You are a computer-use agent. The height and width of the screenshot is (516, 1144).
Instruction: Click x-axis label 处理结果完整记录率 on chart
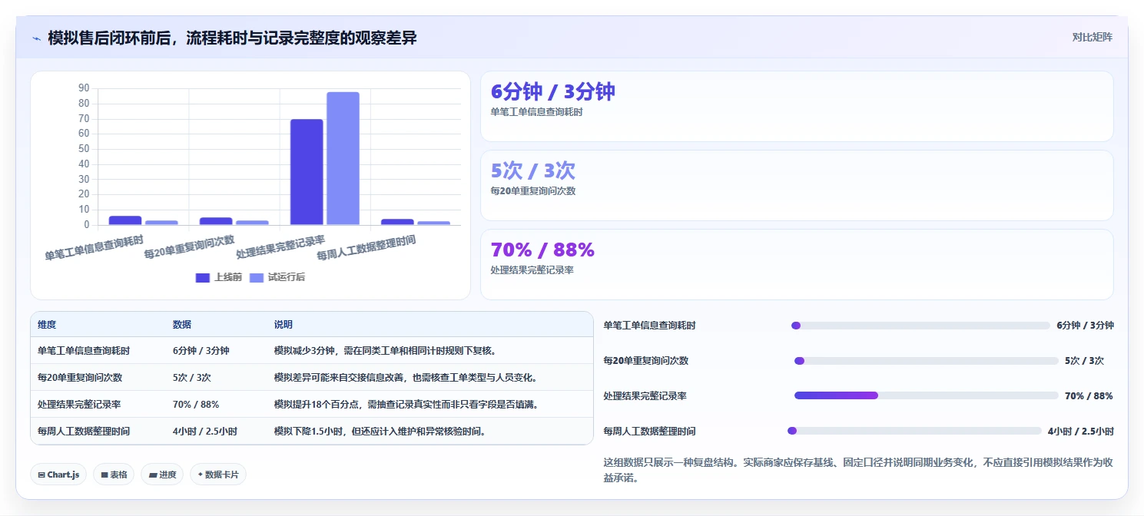coord(280,247)
